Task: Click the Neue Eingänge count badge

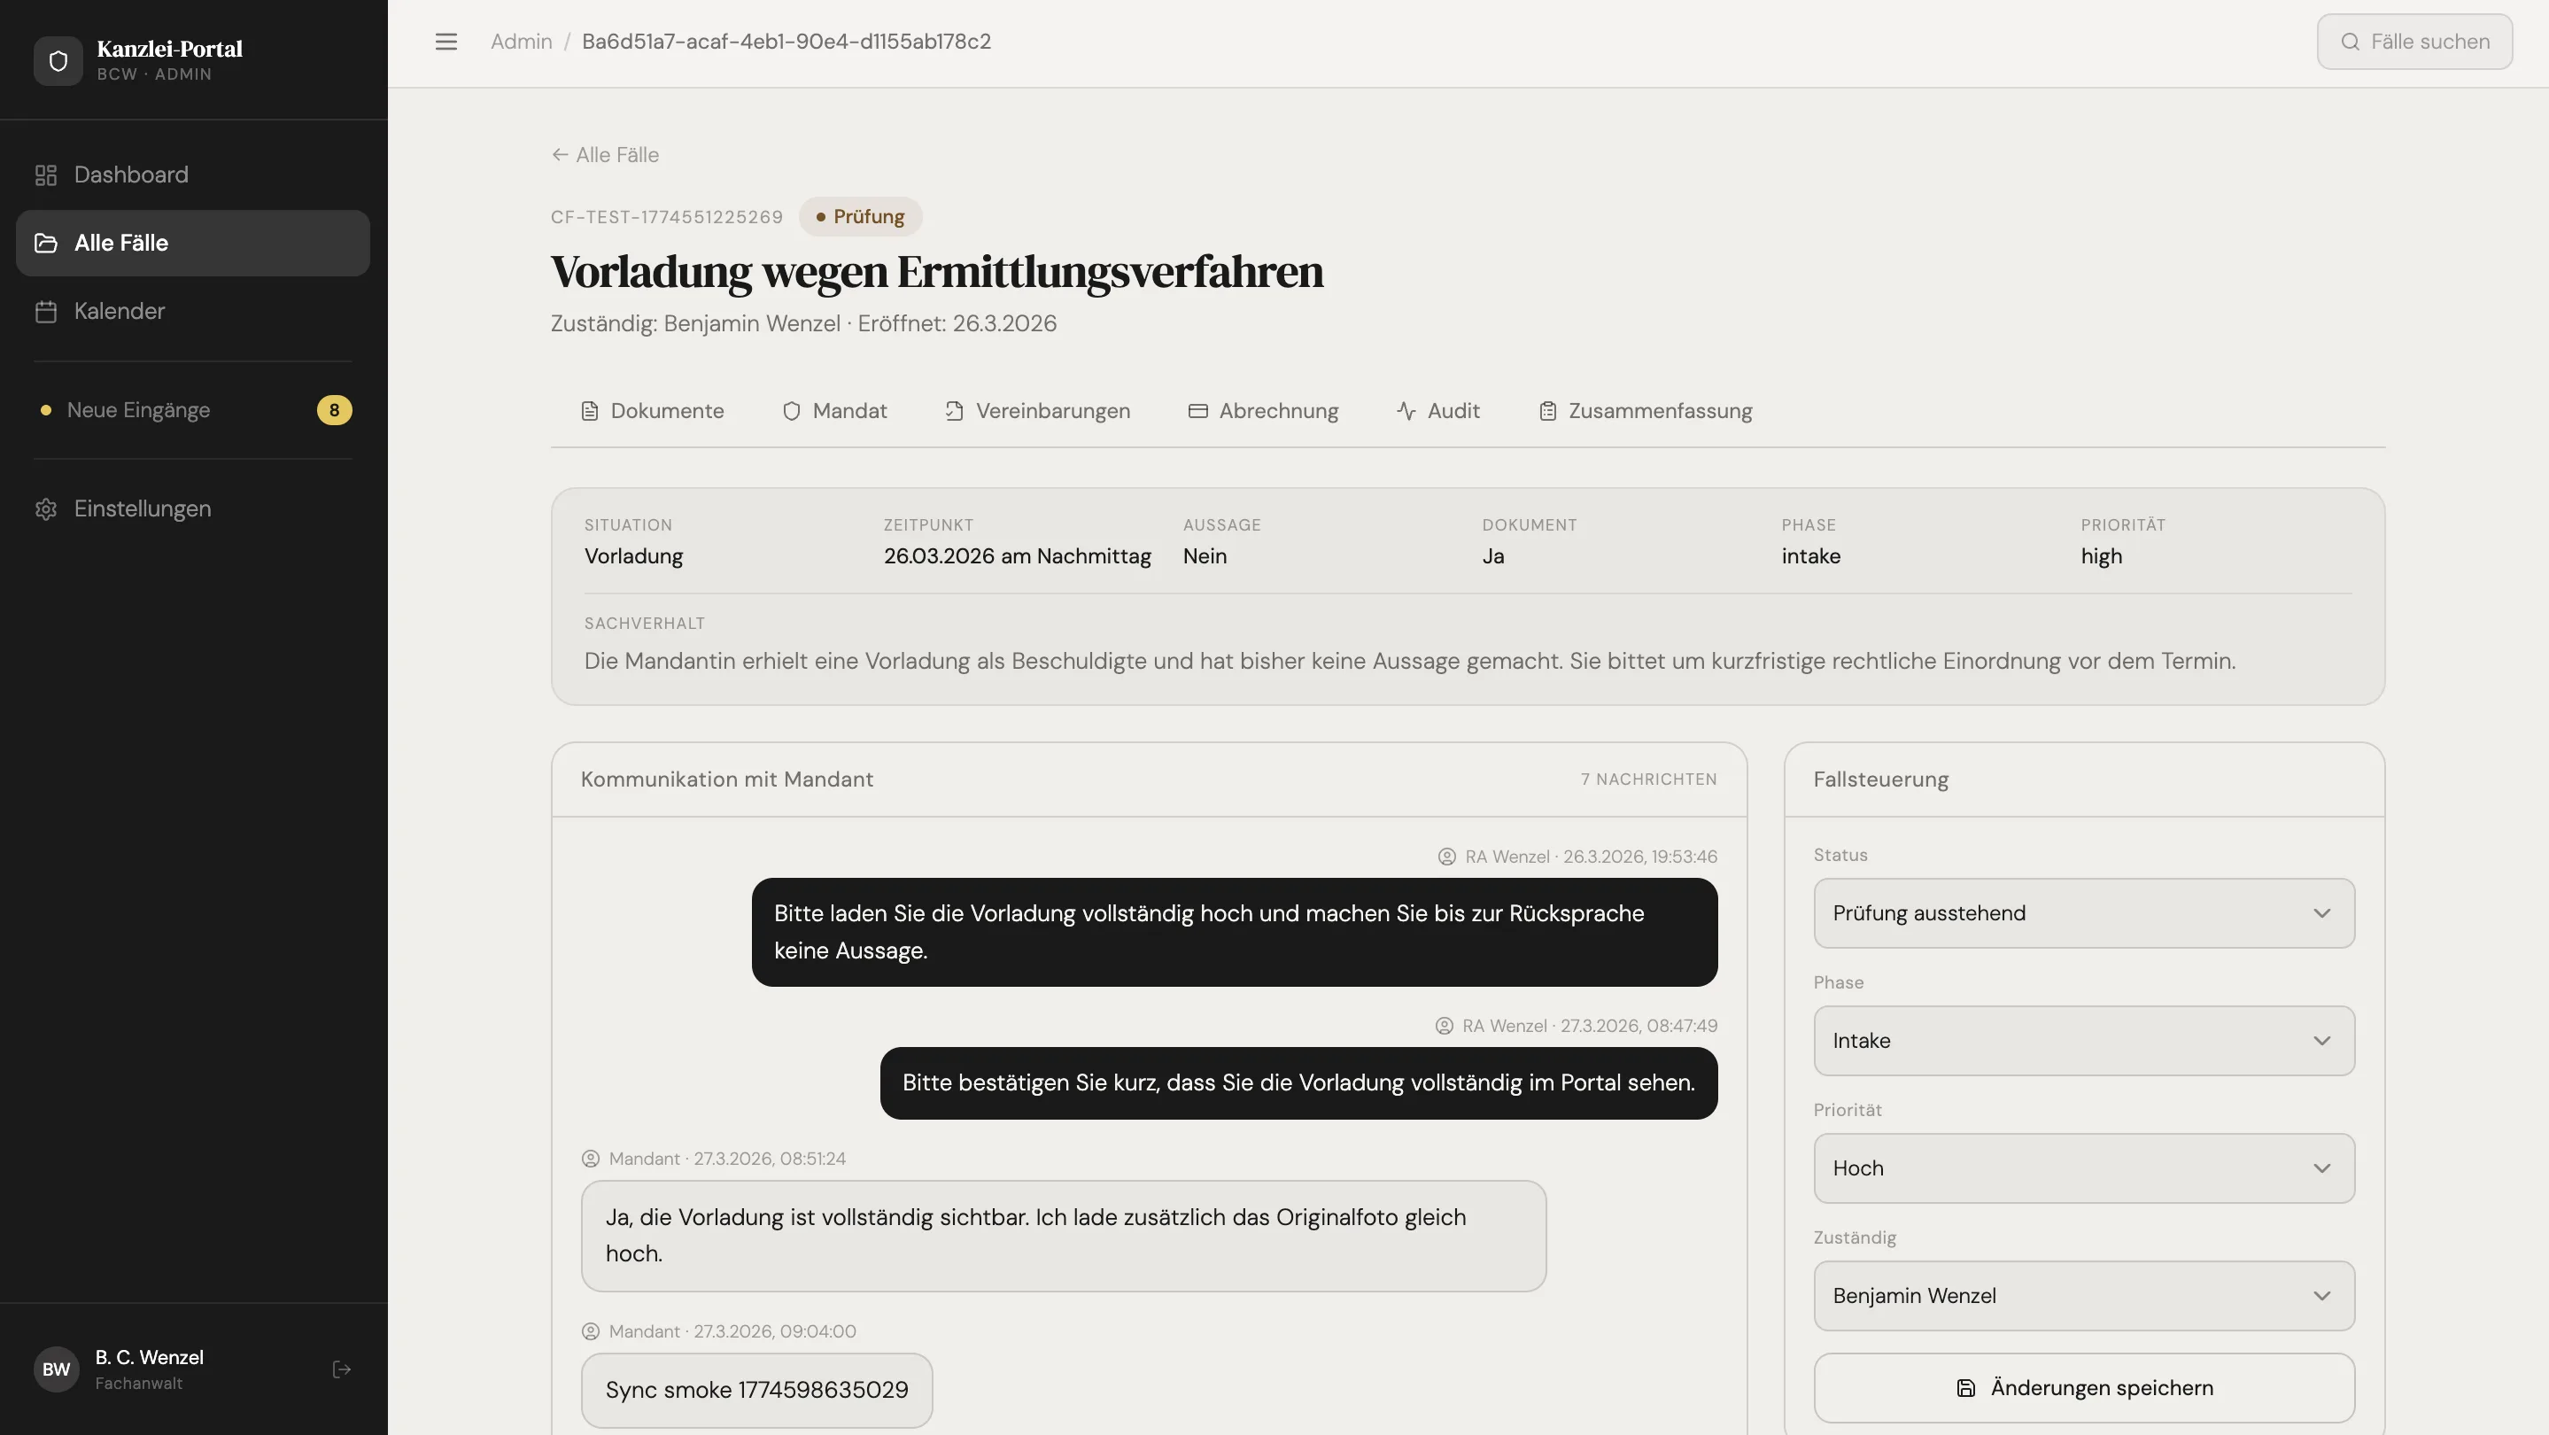Action: point(335,410)
